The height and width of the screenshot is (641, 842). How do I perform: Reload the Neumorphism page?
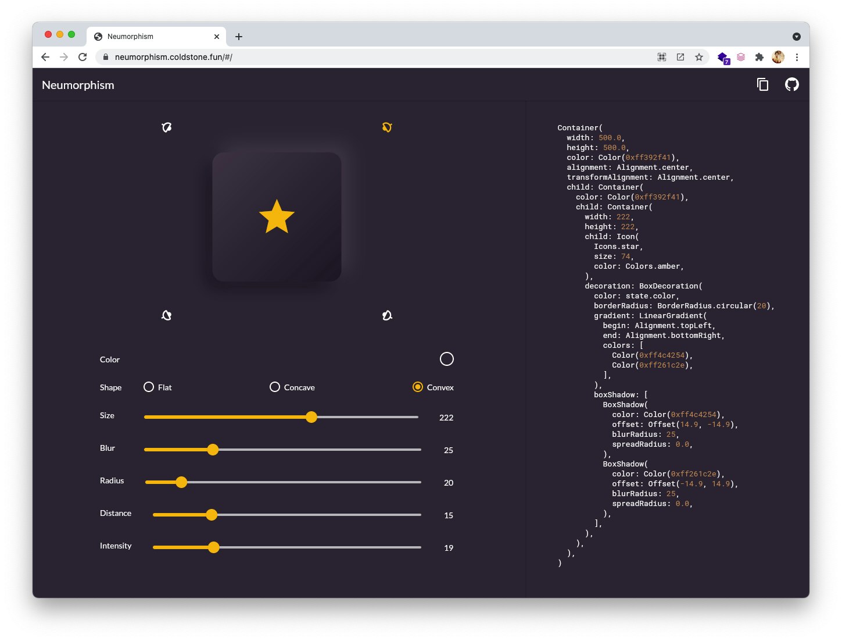[83, 57]
